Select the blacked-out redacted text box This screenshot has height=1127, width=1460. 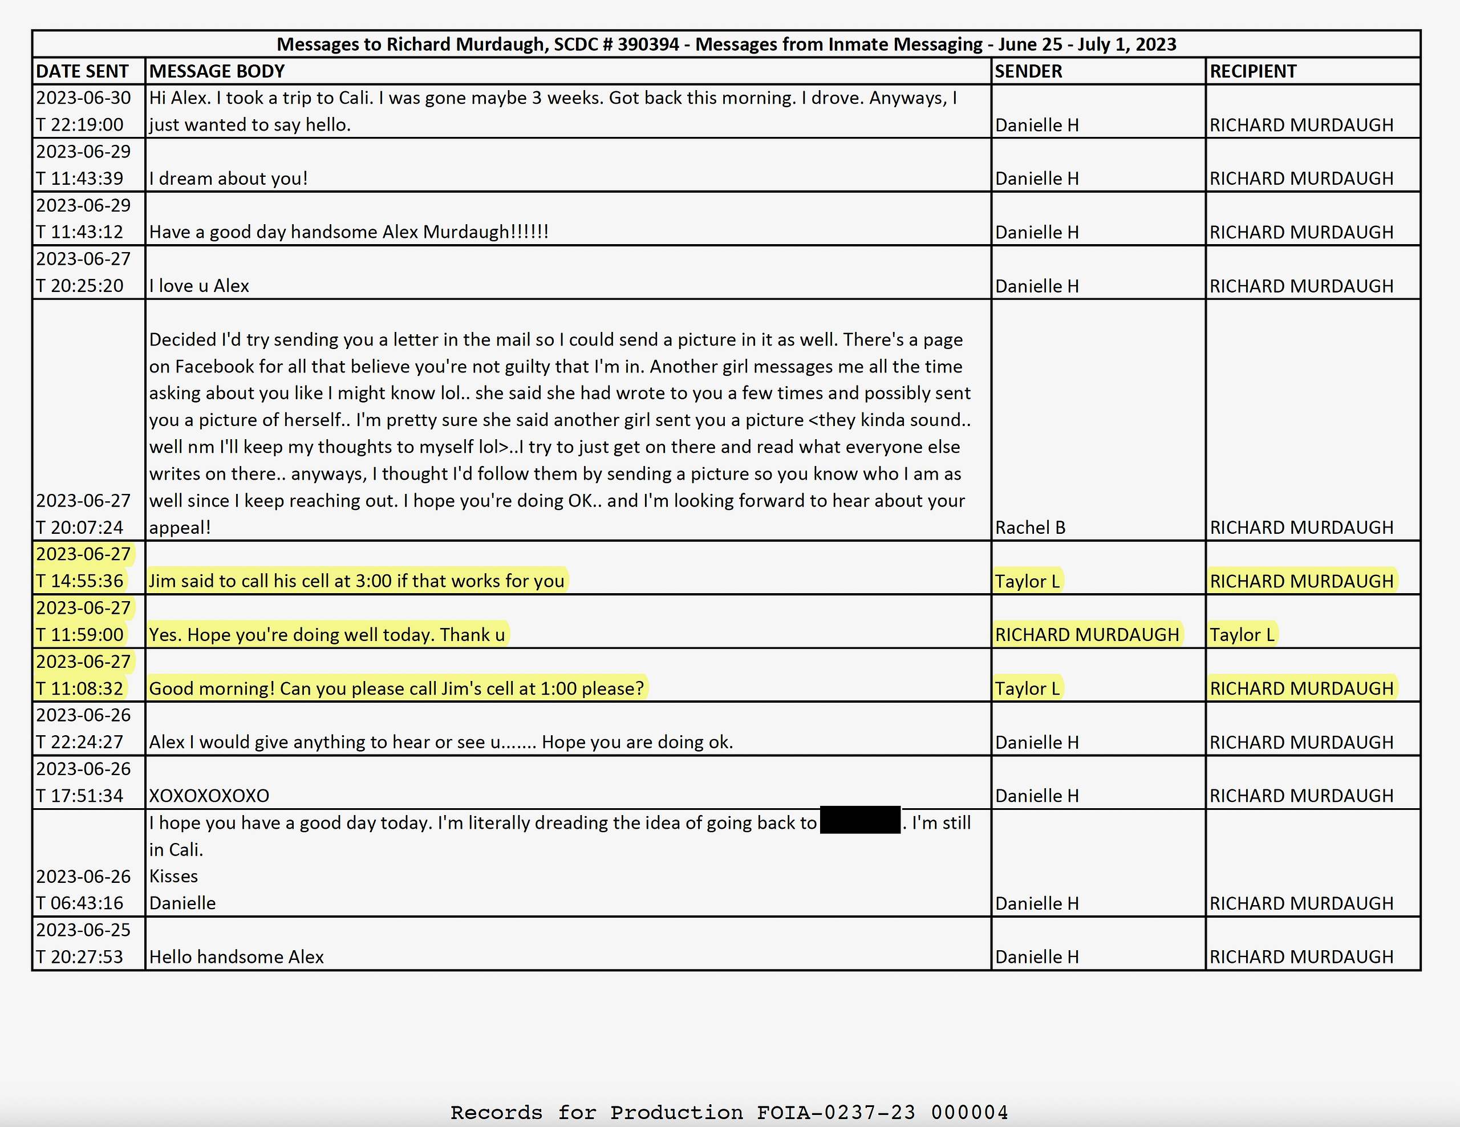point(859,820)
